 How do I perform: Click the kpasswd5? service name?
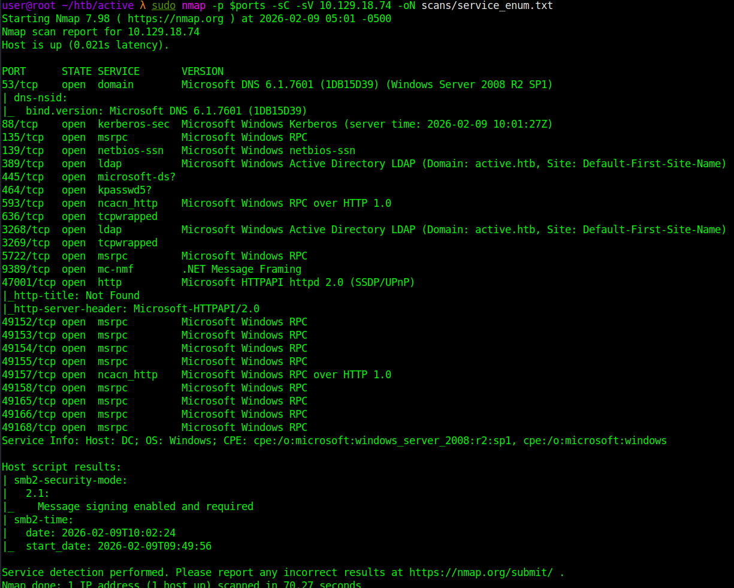pyautogui.click(x=125, y=190)
